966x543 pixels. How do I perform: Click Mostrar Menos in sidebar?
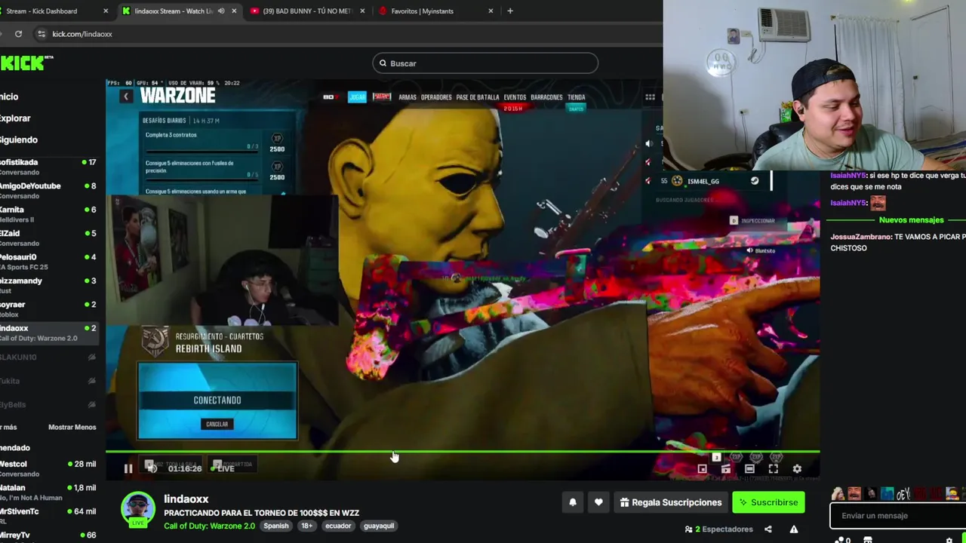72,427
